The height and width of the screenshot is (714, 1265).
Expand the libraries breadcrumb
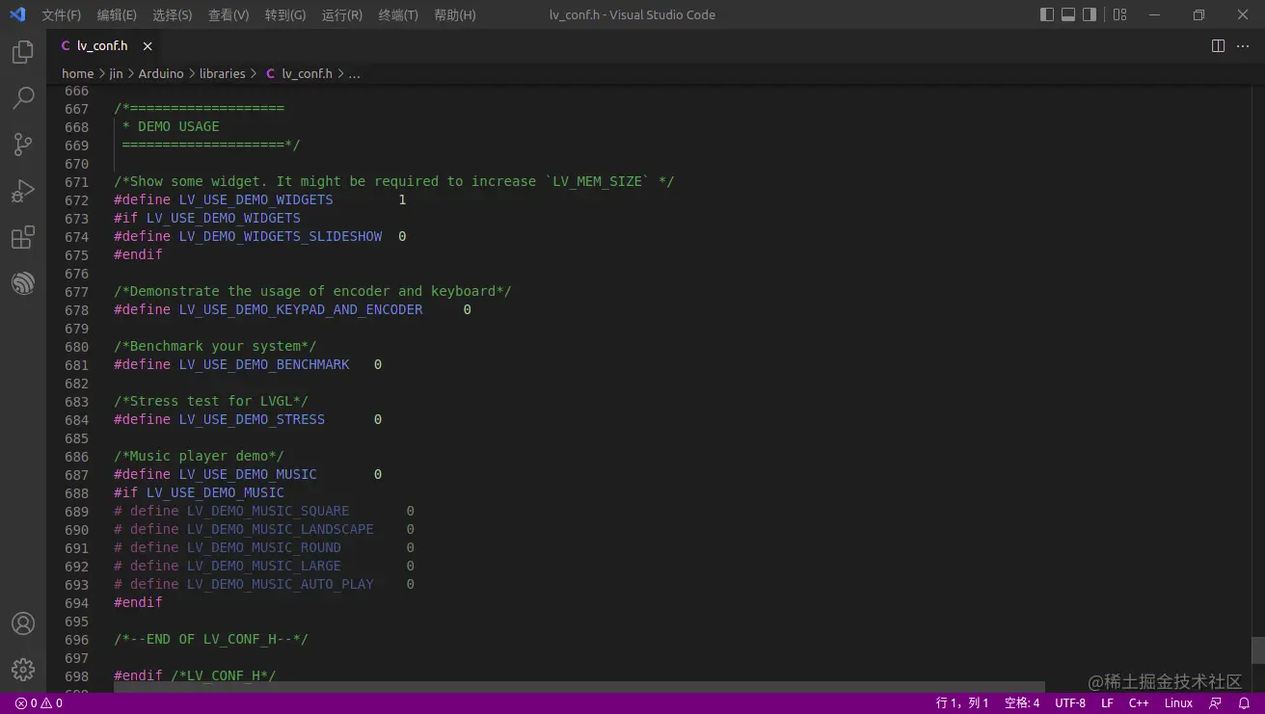coord(223,73)
